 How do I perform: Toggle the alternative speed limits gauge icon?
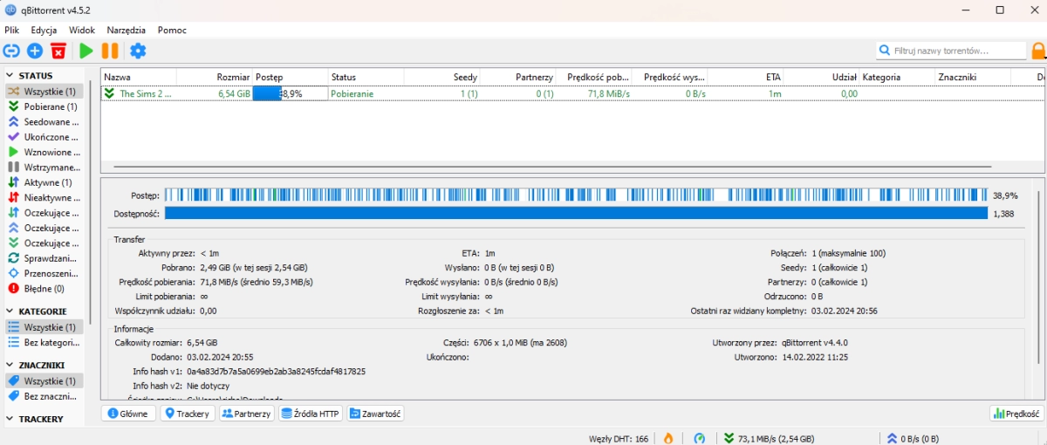699,438
